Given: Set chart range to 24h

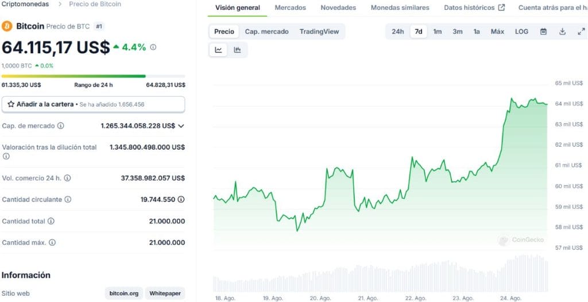Looking at the screenshot, I should tap(398, 32).
